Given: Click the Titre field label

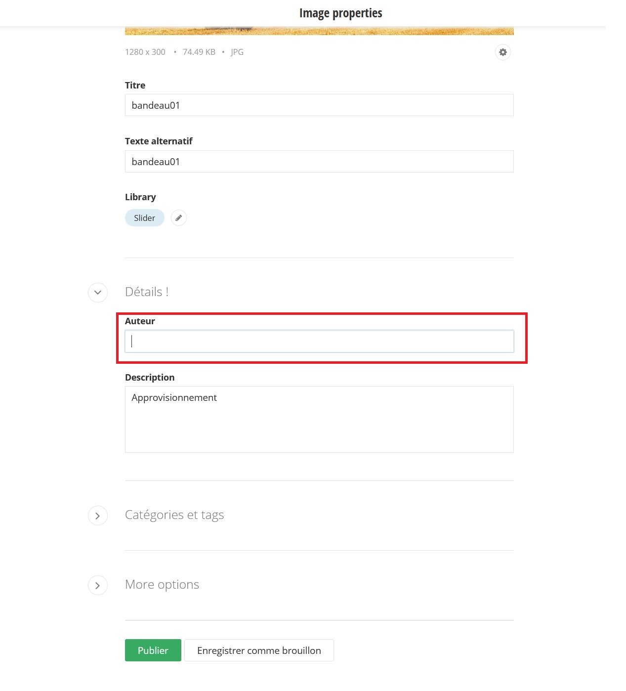Looking at the screenshot, I should 135,86.
